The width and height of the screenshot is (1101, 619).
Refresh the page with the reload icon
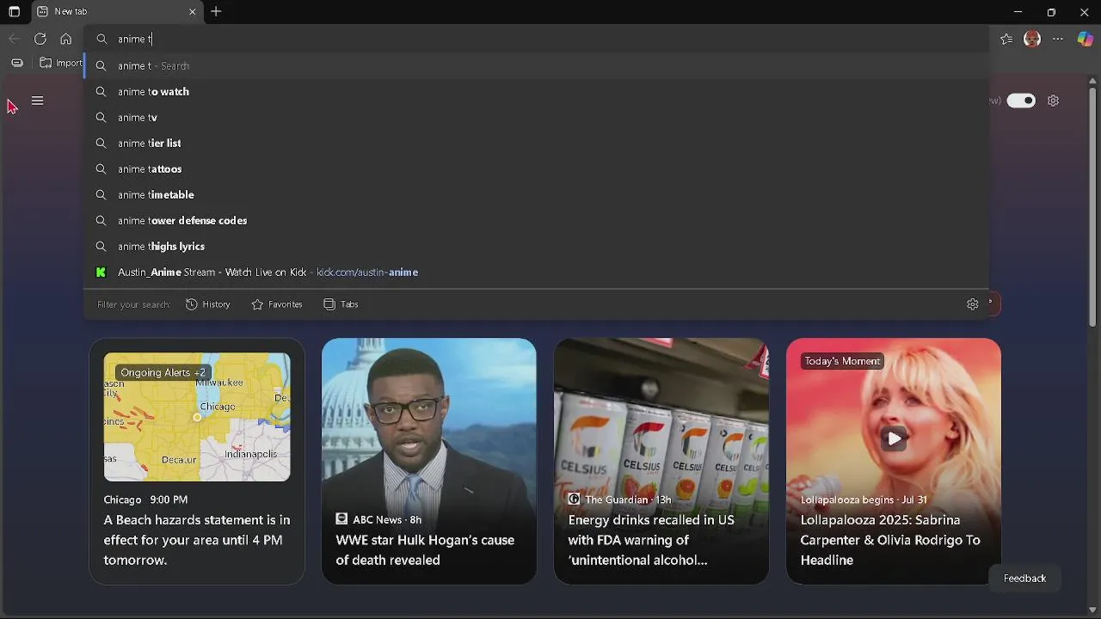(x=40, y=39)
